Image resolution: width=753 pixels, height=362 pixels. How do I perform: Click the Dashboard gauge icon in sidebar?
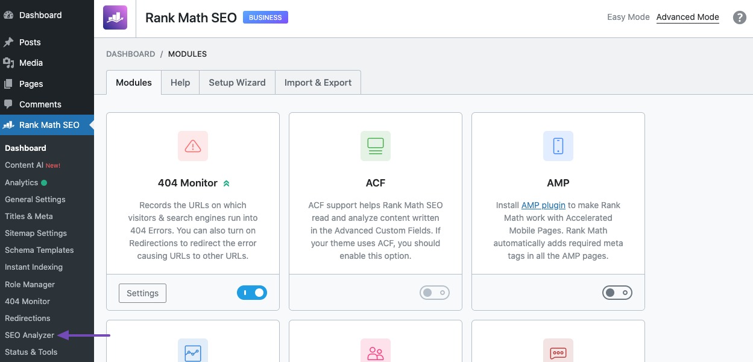(x=8, y=15)
